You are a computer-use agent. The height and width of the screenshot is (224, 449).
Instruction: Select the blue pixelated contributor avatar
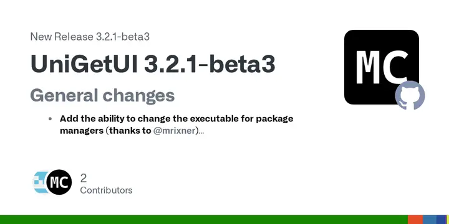41,182
